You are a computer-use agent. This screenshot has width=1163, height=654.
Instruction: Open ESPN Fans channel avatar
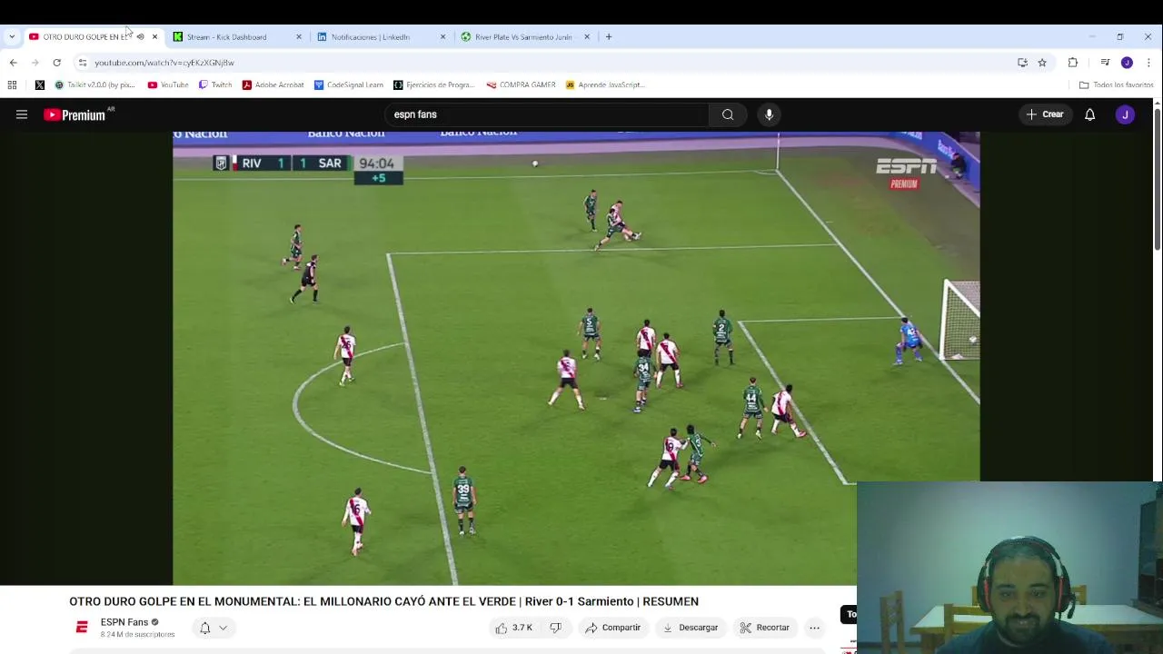[x=82, y=628]
